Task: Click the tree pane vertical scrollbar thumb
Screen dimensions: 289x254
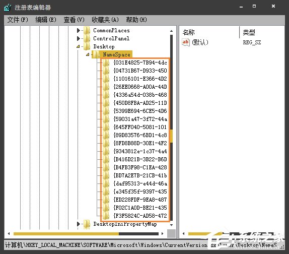Action: click(171, 136)
